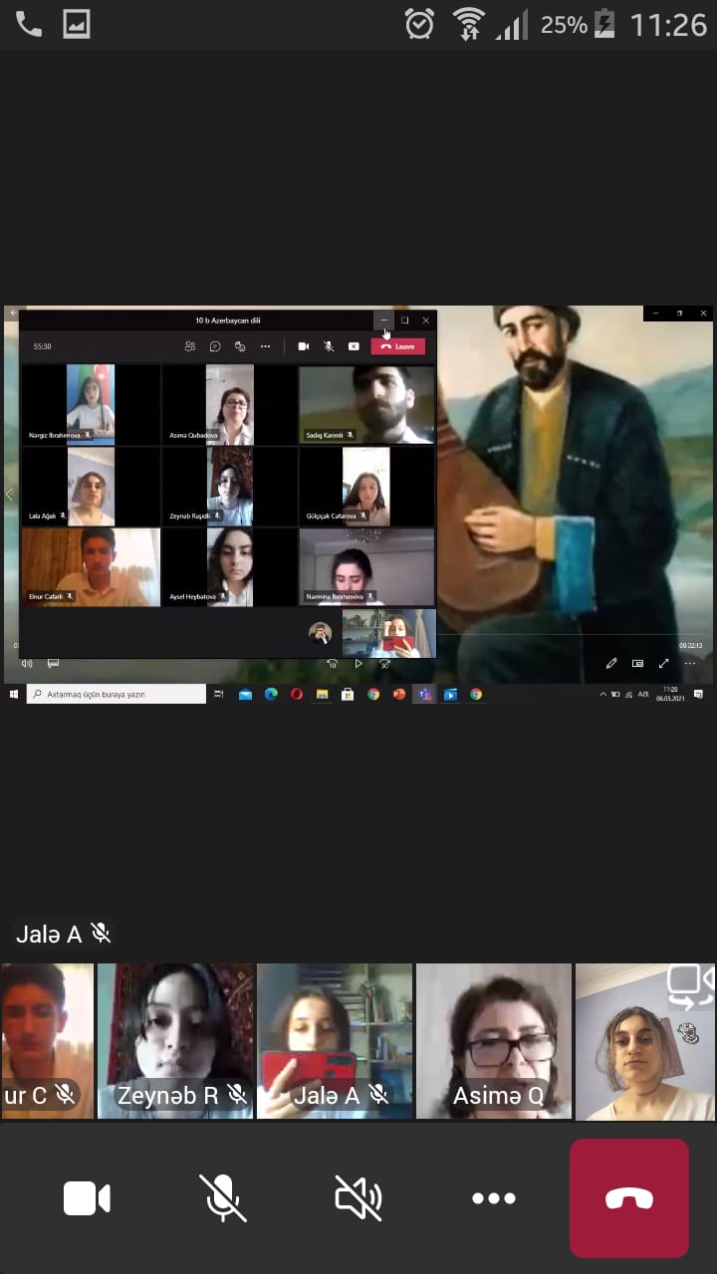
Task: Click the play button in video player
Action: 358,664
